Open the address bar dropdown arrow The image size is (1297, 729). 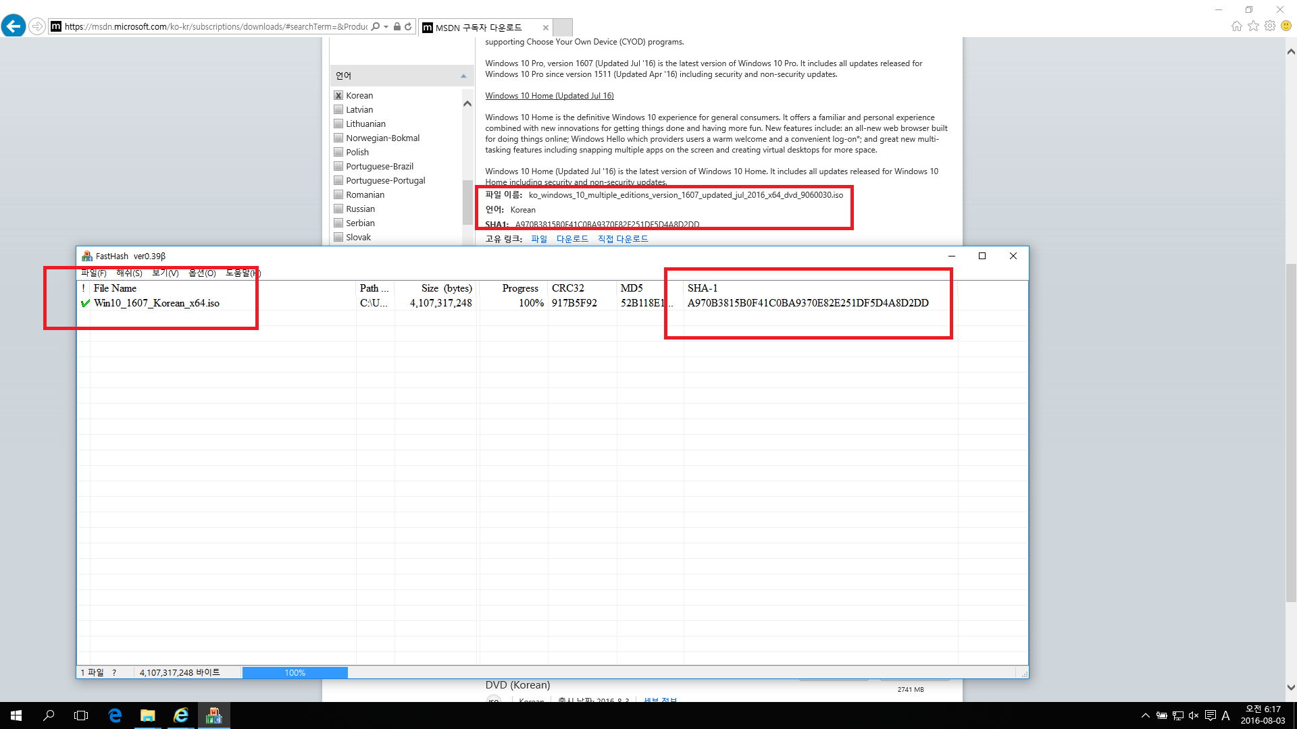pos(386,26)
